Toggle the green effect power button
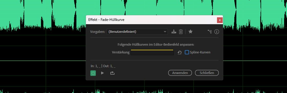 click(93, 73)
